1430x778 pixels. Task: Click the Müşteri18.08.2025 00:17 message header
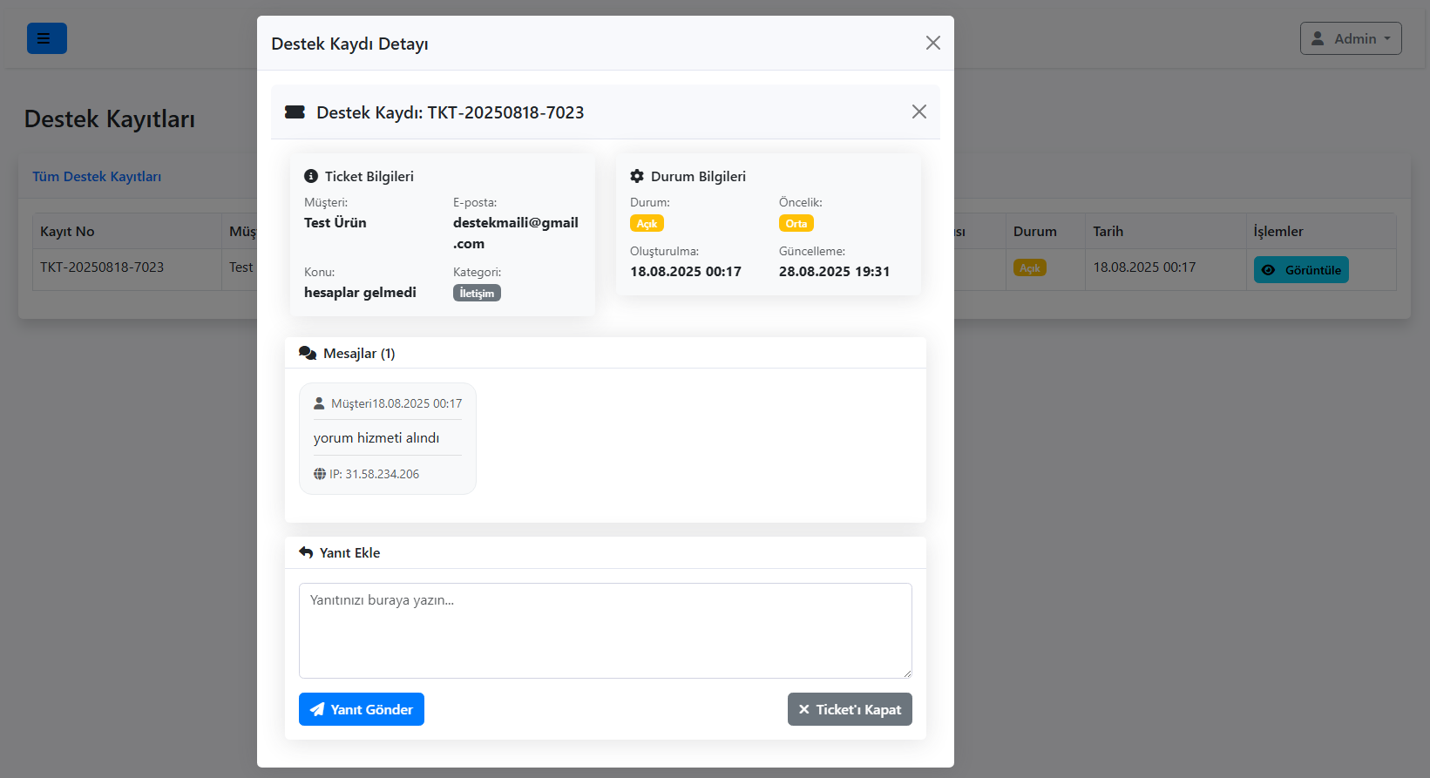396,403
